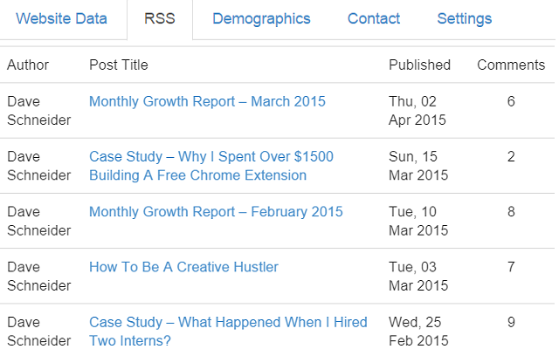
Task: Select the Sun, 15 Mar 2015 date cell
Action: (x=418, y=166)
